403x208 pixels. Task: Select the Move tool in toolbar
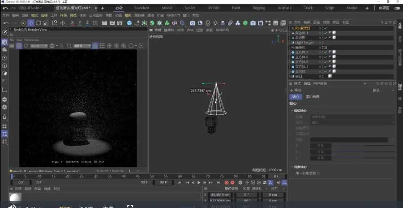31,23
